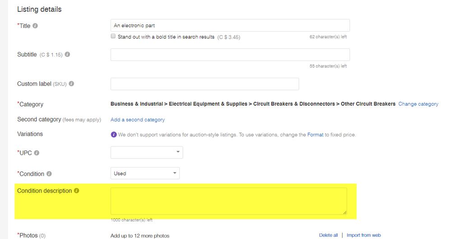
Task: Click into the Title input field
Action: [x=230, y=25]
